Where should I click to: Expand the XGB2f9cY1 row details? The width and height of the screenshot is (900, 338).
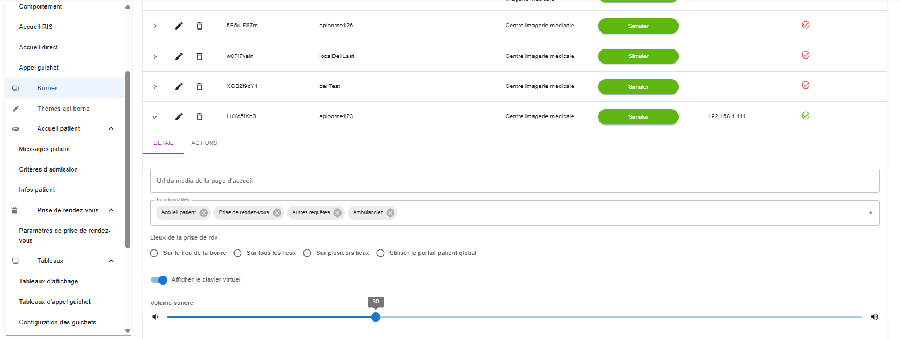click(155, 86)
